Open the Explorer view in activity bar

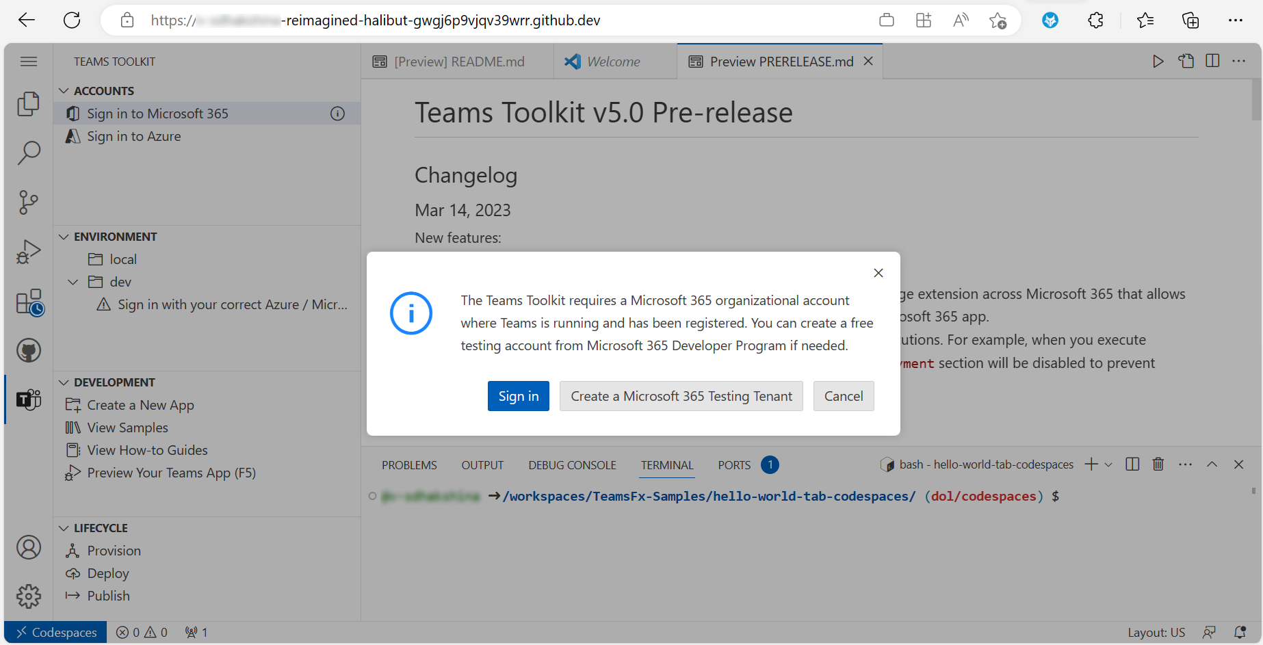click(28, 103)
